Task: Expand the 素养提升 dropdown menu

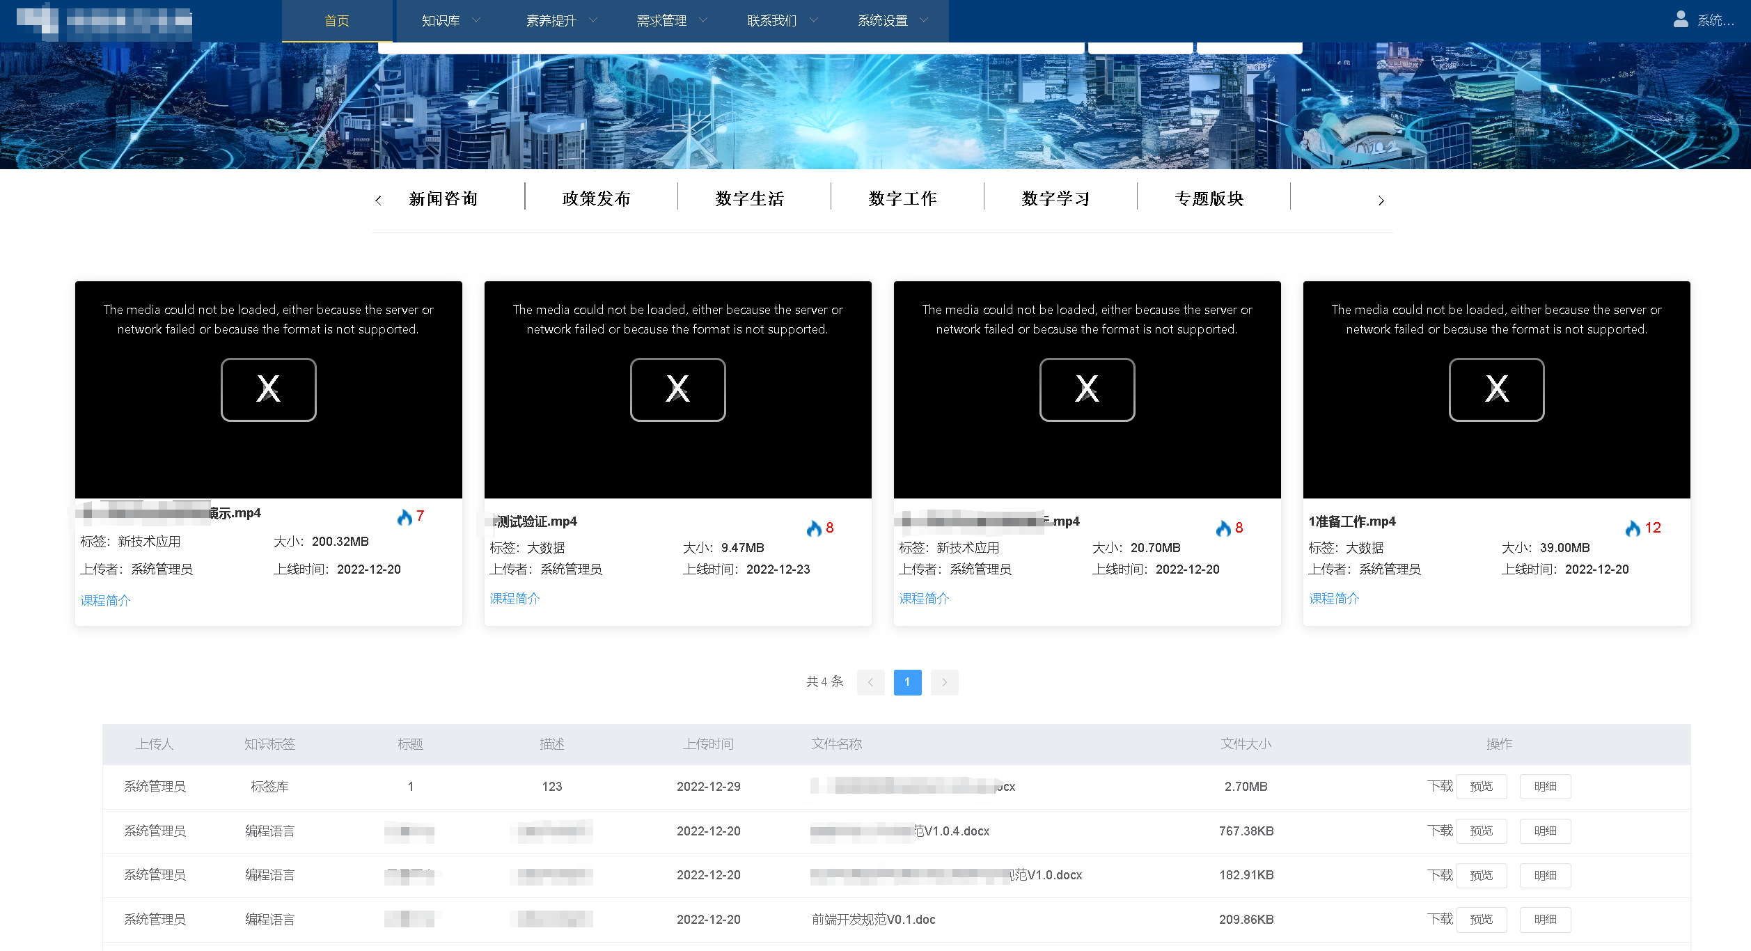Action: [561, 21]
